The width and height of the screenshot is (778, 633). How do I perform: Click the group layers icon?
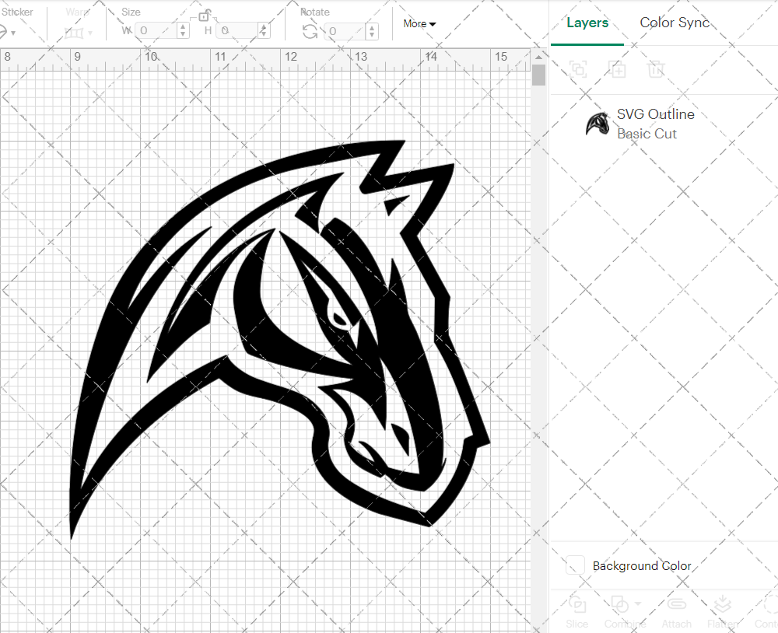[579, 70]
